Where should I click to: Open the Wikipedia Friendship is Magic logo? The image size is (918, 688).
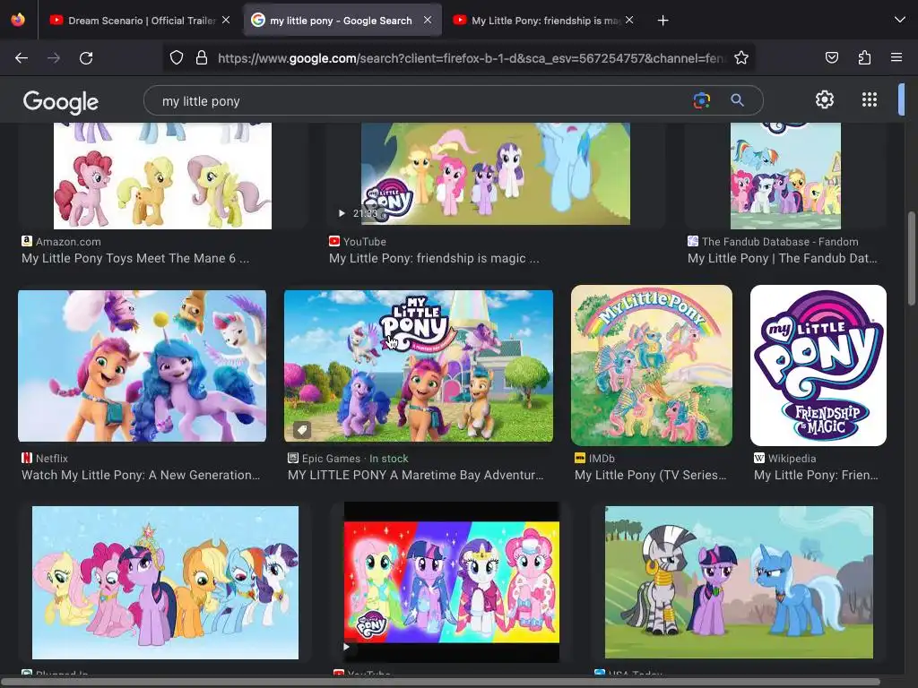(818, 365)
